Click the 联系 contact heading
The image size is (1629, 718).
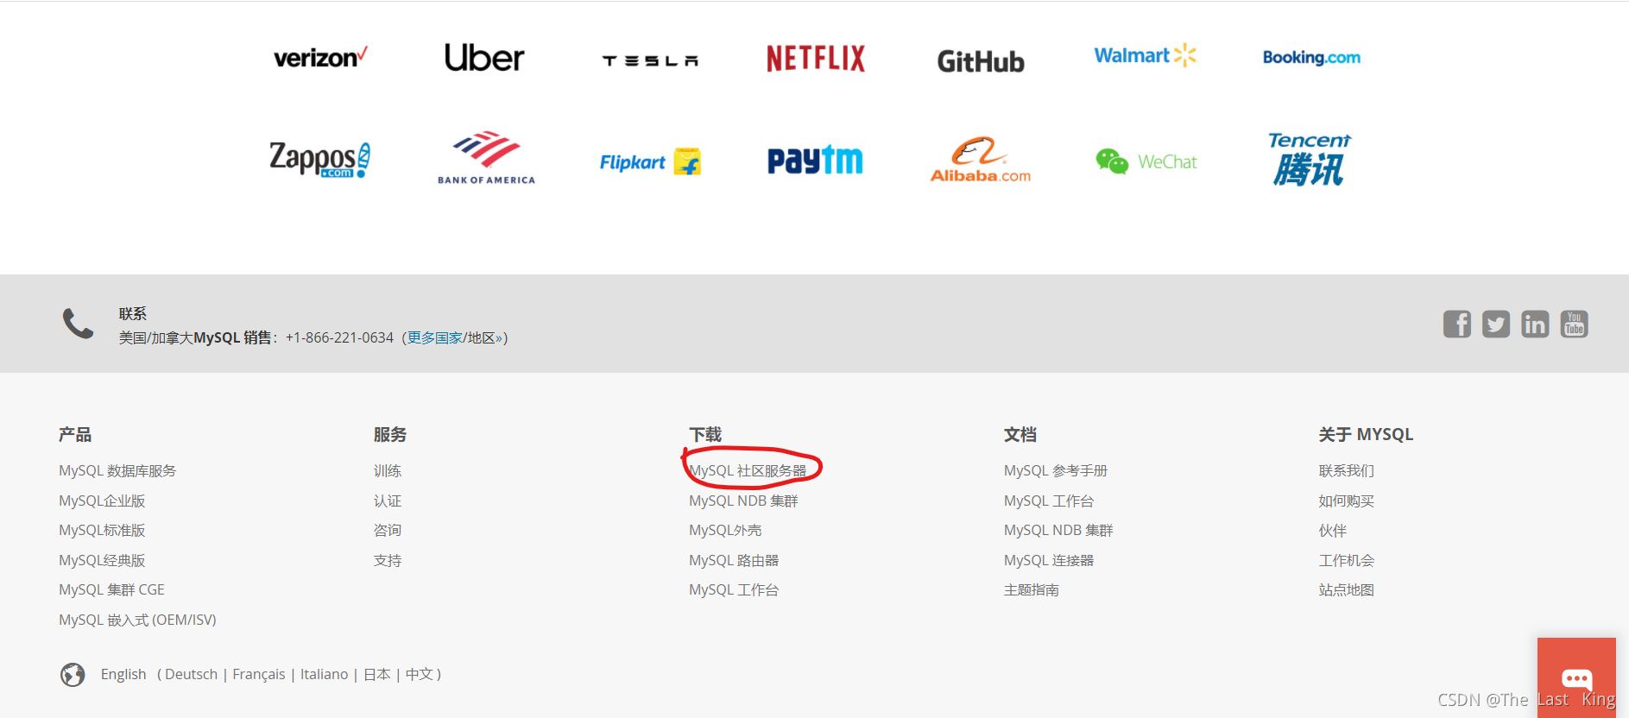pyautogui.click(x=133, y=313)
